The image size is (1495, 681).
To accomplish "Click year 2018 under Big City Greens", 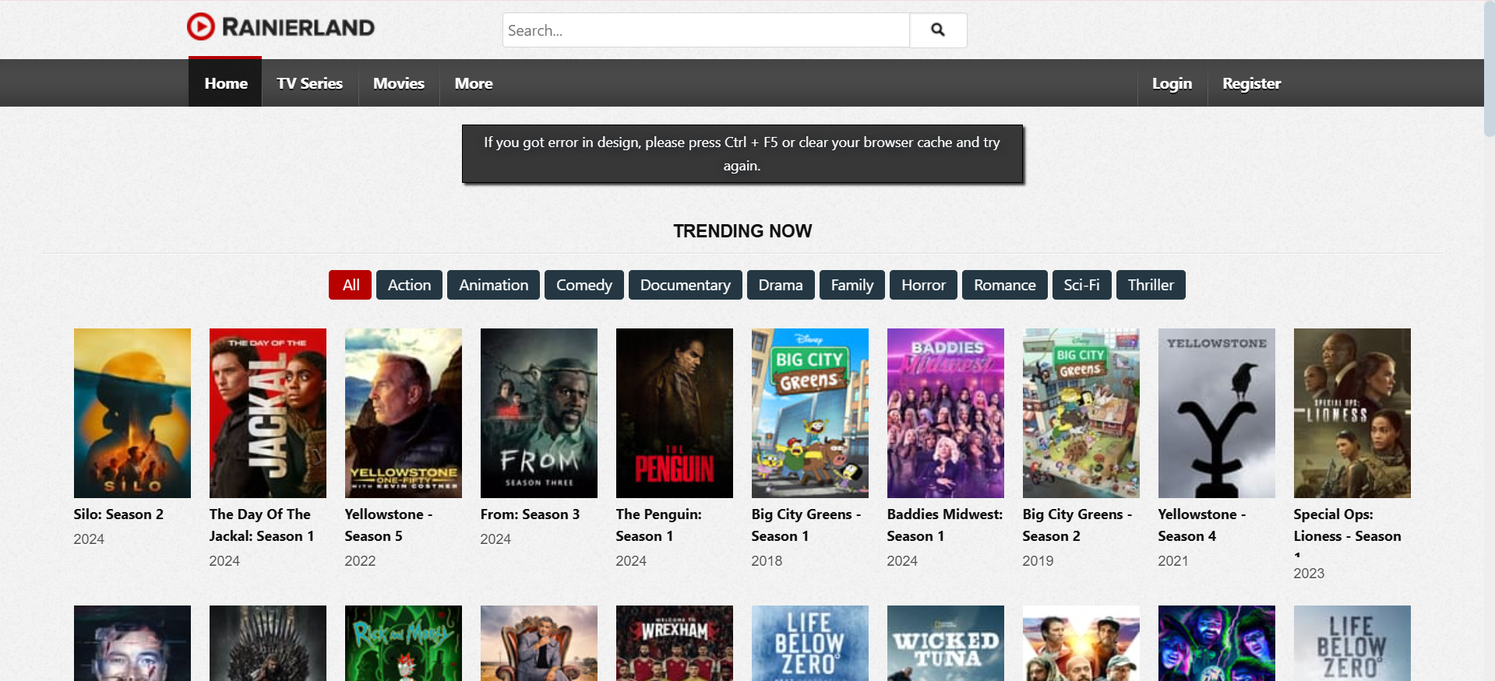I will (767, 561).
